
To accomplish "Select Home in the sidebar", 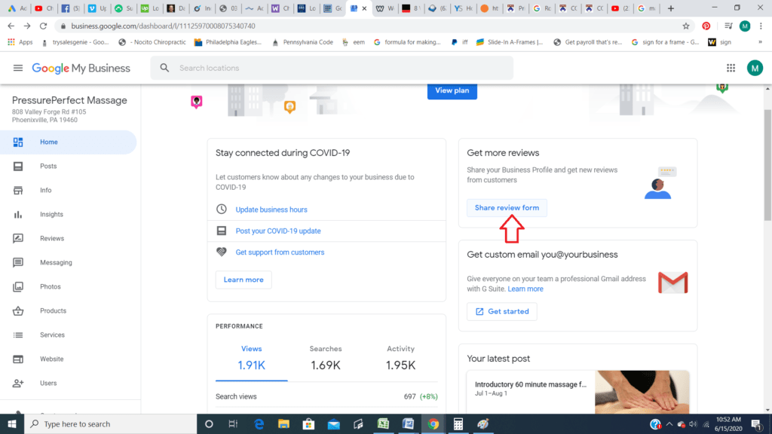I will point(68,142).
